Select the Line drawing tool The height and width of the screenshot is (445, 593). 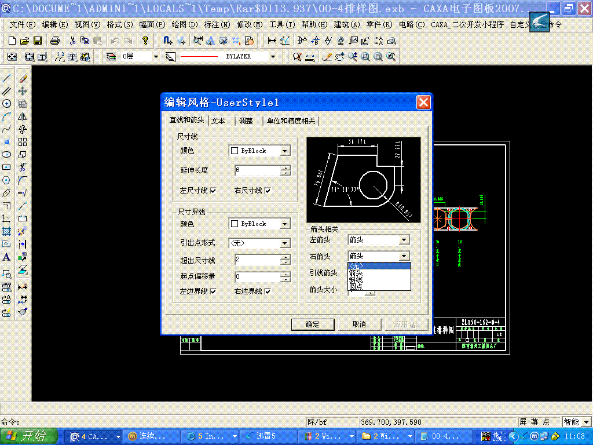pyautogui.click(x=6, y=78)
